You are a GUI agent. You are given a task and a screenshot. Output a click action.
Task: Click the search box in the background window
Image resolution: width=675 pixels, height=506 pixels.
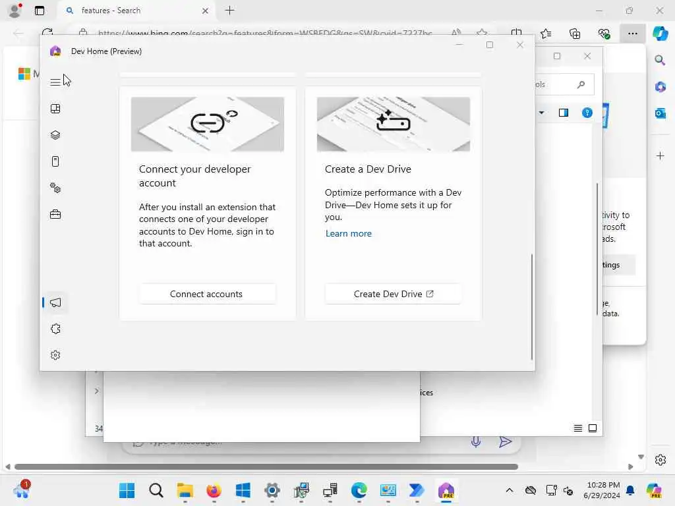click(x=564, y=84)
